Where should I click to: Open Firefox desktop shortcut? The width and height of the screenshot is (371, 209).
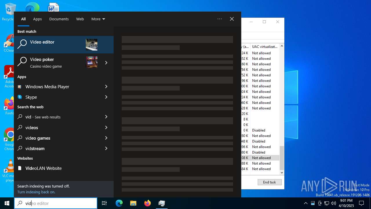pos(9,106)
